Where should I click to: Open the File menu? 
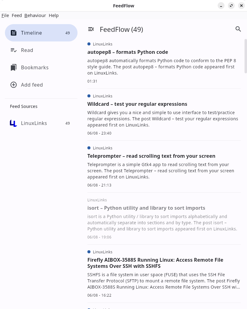coord(5,15)
